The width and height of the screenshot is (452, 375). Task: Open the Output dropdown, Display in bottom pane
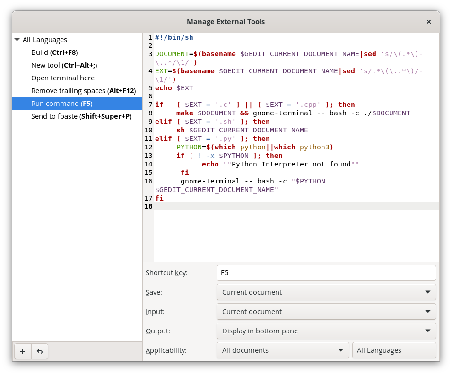click(x=326, y=331)
